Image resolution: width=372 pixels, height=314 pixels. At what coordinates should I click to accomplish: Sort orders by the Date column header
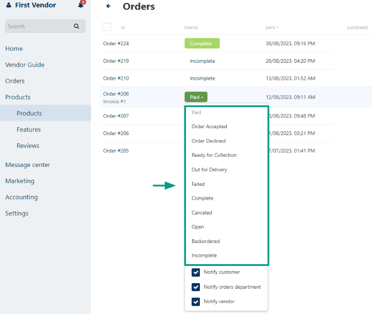coord(272,28)
